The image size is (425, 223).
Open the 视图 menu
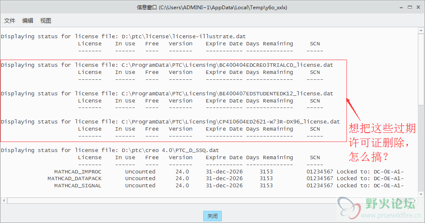pyautogui.click(x=45, y=21)
